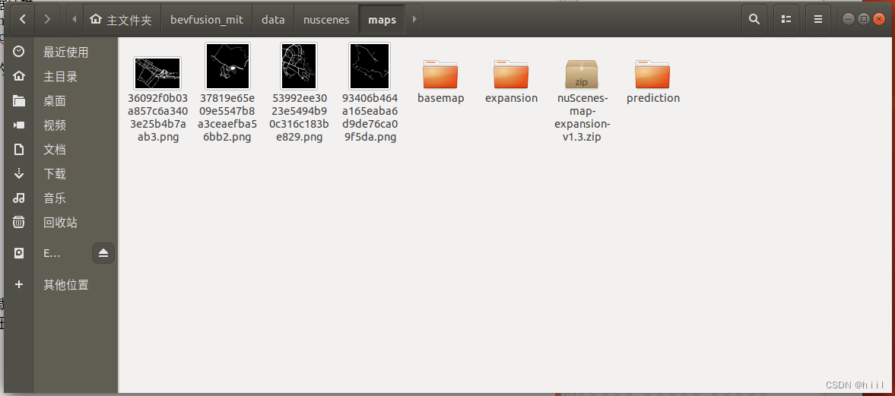Close the file manager window
The width and height of the screenshot is (895, 396).
(879, 19)
